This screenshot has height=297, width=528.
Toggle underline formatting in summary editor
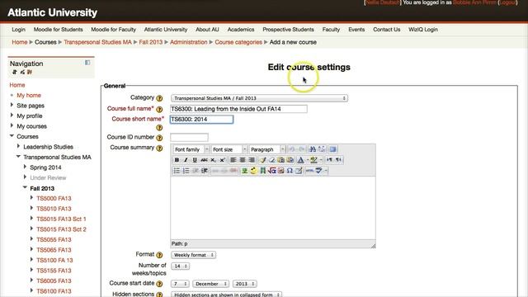(195, 160)
